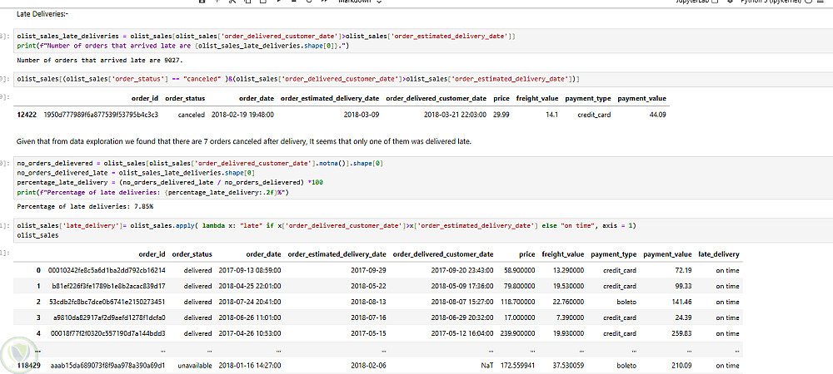This screenshot has width=833, height=374.
Task: Select freight value 37.530059 in row 118429
Action: (568, 366)
